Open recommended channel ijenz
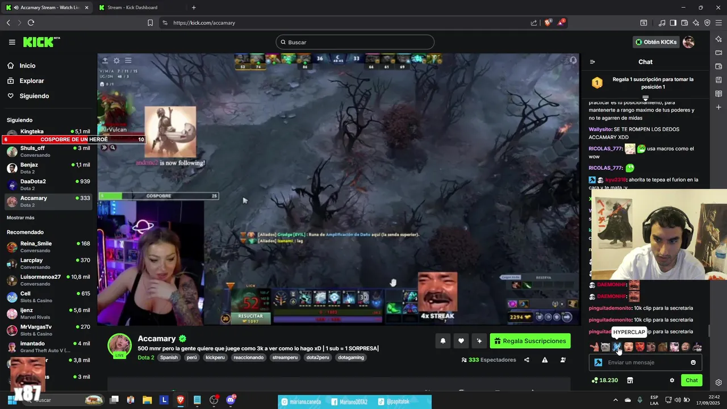This screenshot has width=727, height=409. click(48, 313)
